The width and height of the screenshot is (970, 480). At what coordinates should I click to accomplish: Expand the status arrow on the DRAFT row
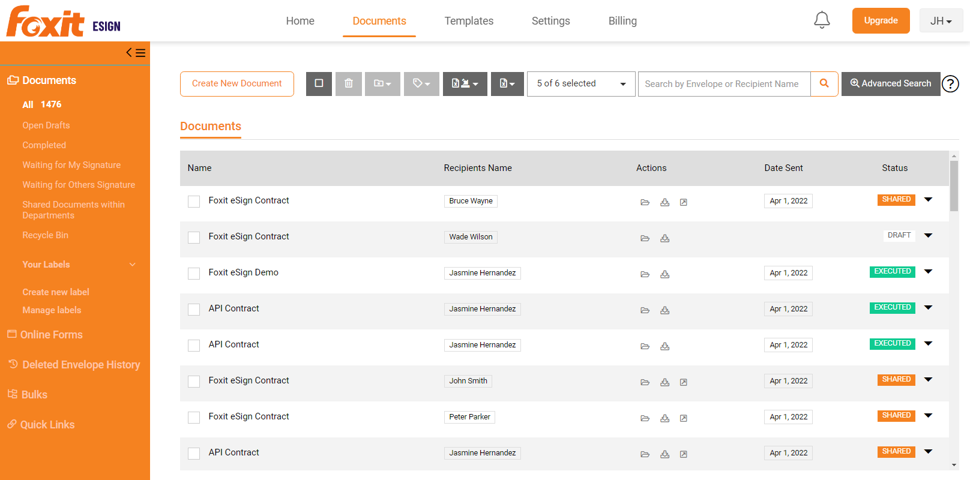[928, 235]
